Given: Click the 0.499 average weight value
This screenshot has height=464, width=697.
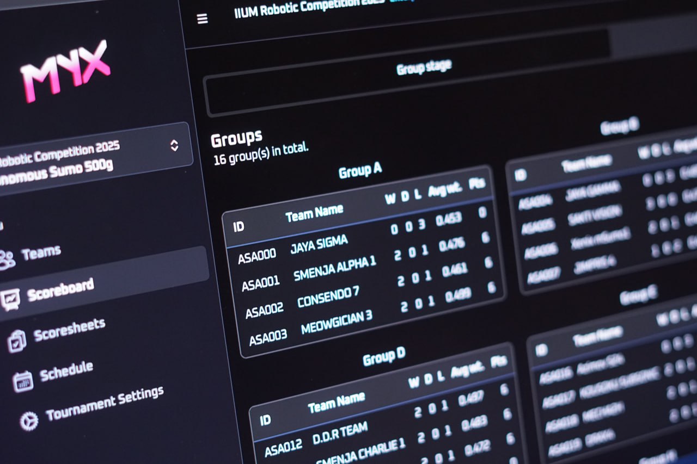Looking at the screenshot, I should tap(458, 295).
